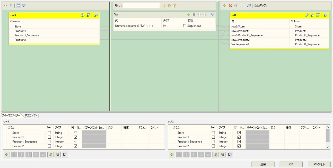
Task: Toggle key checkbox for Product2 in out2 schema
Action: [213, 146]
